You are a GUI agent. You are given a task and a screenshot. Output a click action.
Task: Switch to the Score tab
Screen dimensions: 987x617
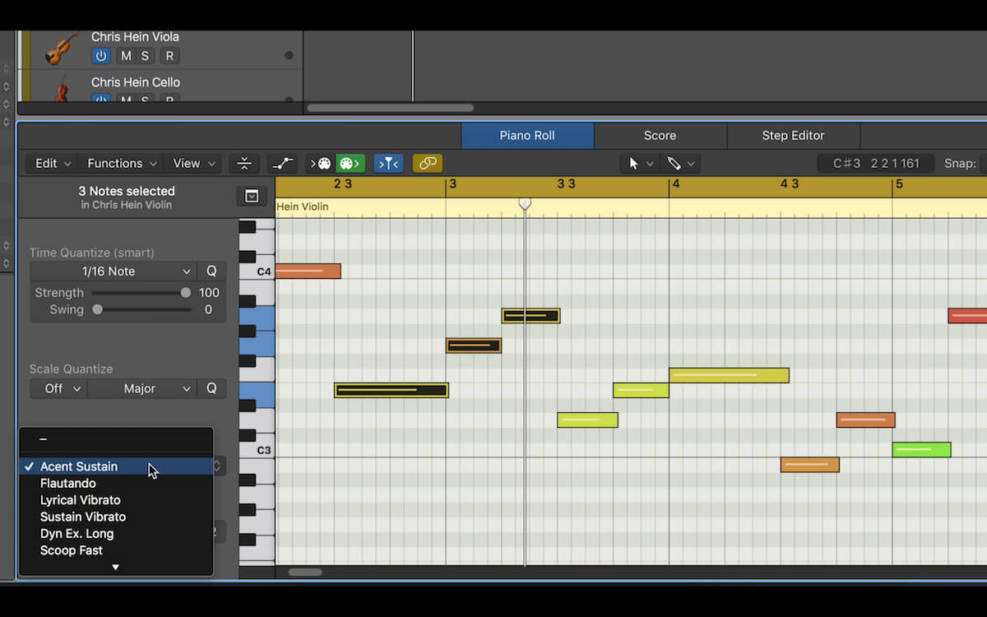click(660, 135)
